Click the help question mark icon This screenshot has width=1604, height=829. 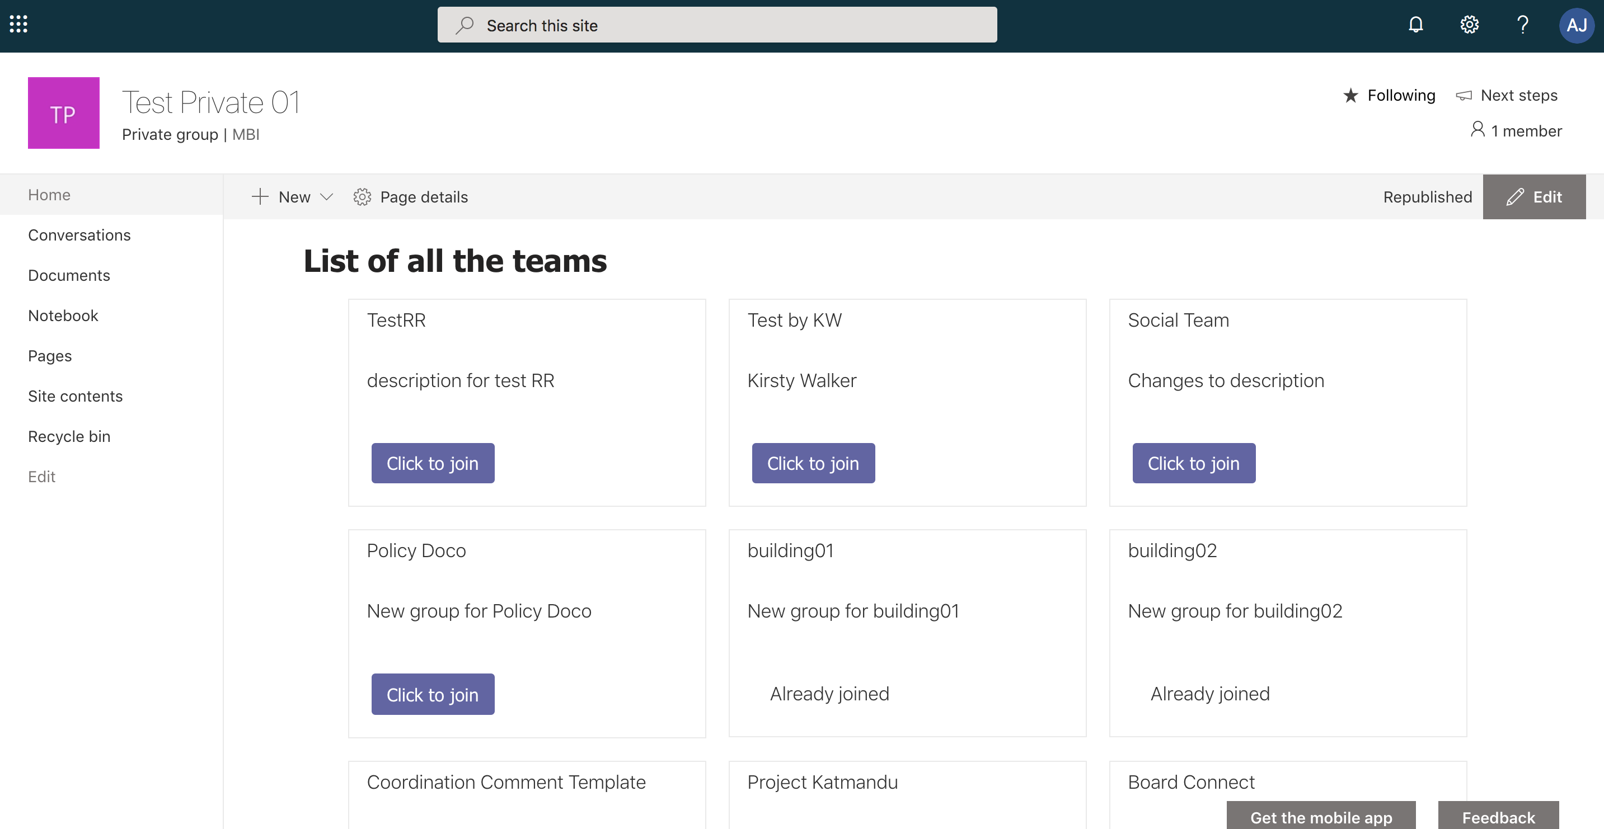[x=1522, y=25]
